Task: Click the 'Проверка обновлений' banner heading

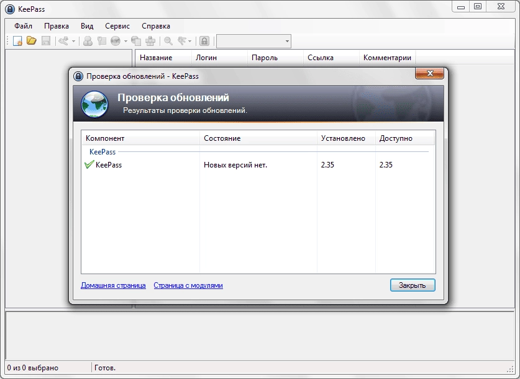Action: (x=173, y=97)
